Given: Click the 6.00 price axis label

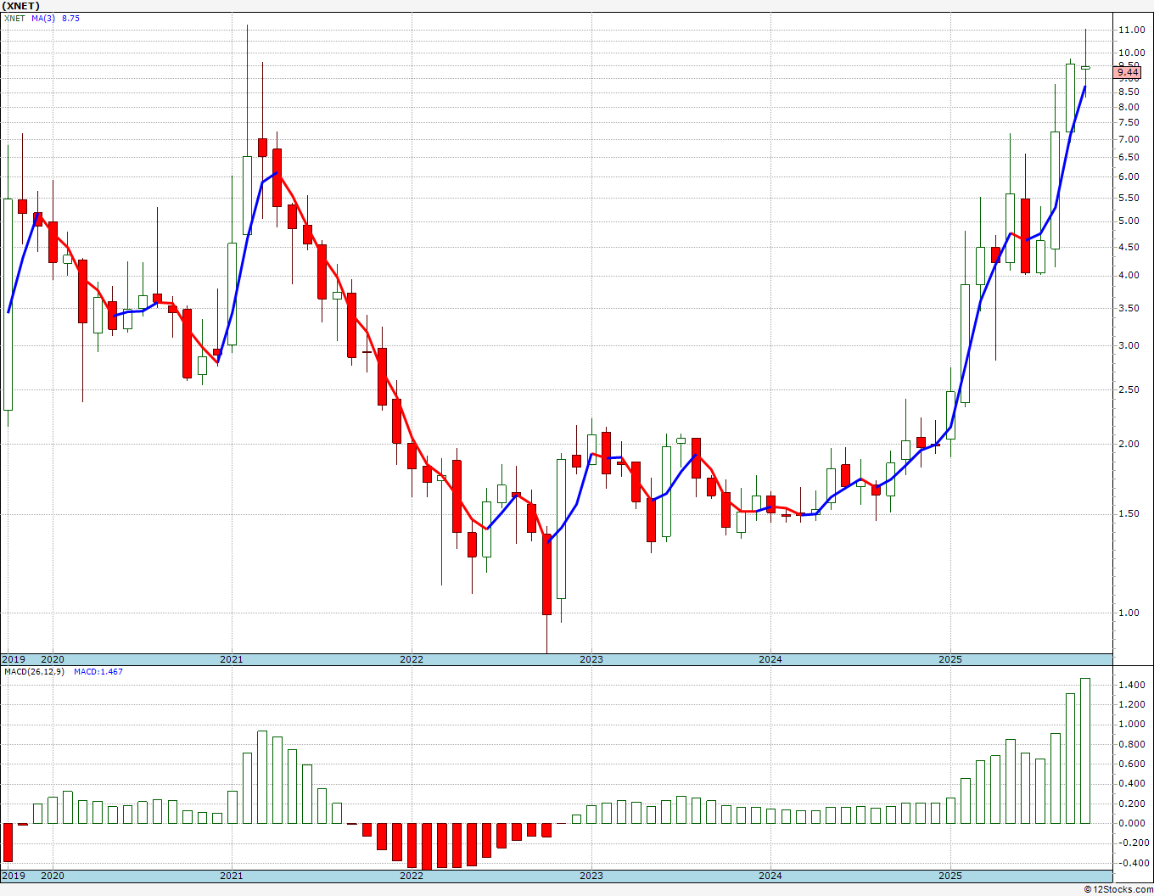Looking at the screenshot, I should click(1129, 176).
